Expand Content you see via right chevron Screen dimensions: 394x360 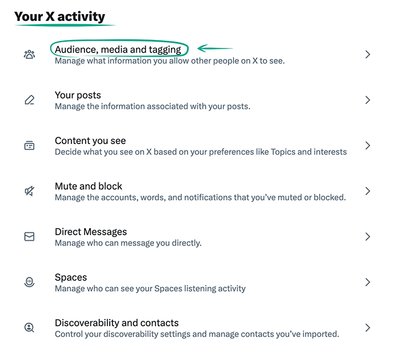tap(368, 146)
